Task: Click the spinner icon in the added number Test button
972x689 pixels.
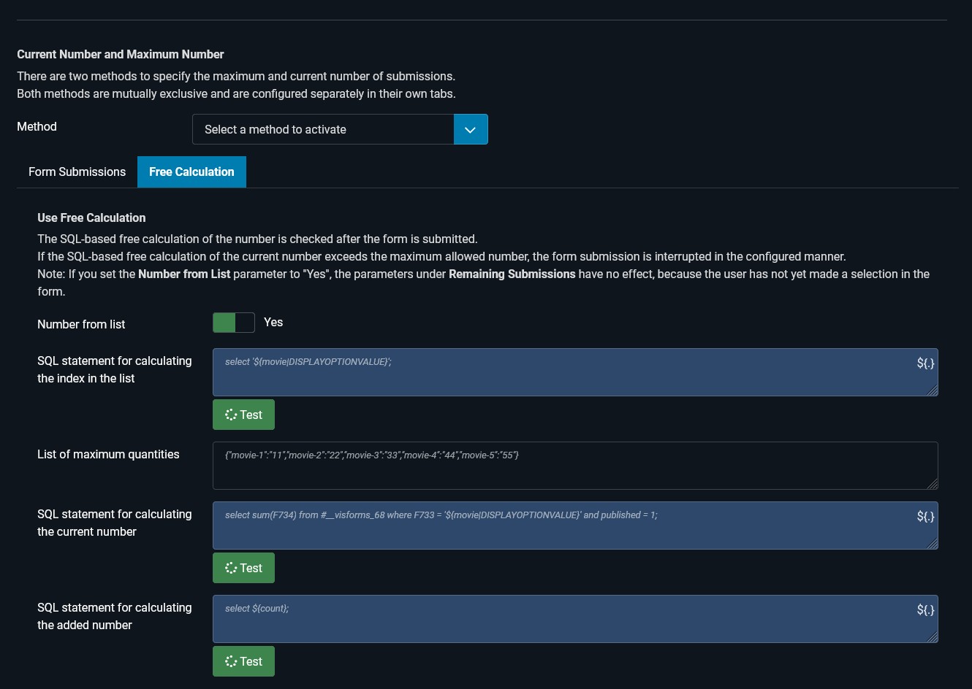Action: click(231, 661)
